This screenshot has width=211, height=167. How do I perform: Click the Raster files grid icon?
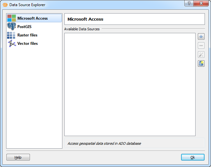tap(11, 35)
